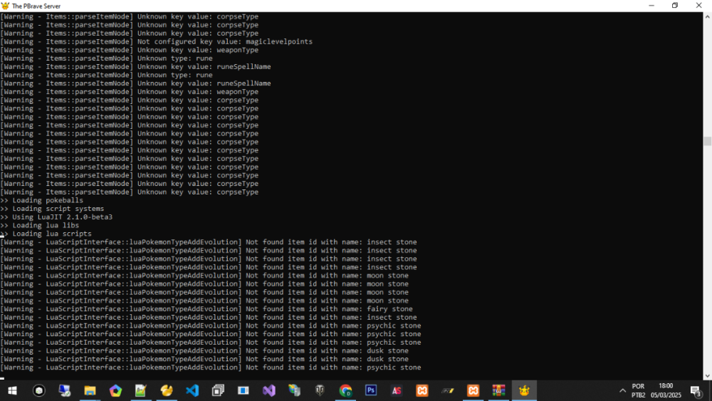Open File Explorer from the taskbar
712x401 pixels.
90,390
